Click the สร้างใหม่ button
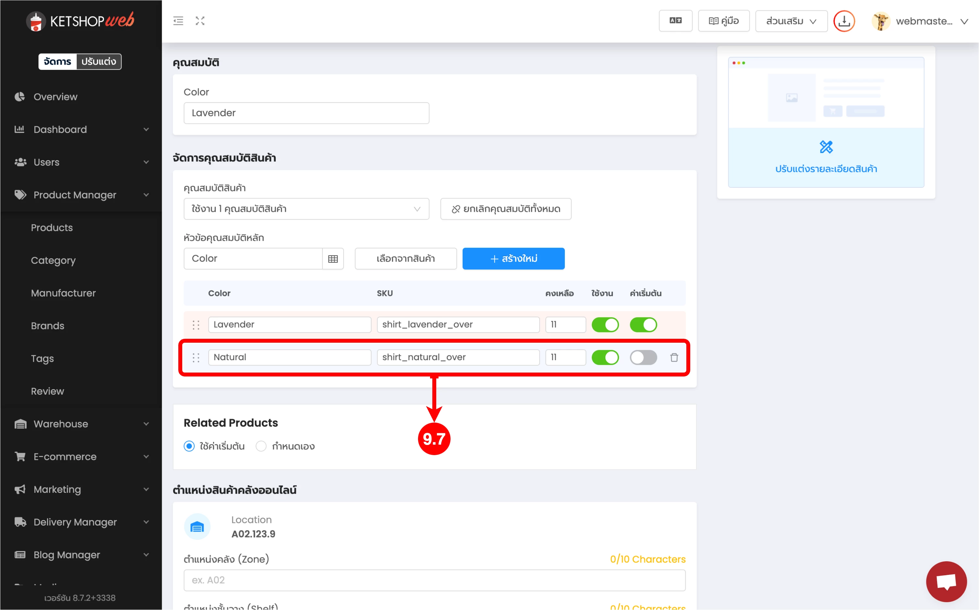The height and width of the screenshot is (610, 979). coord(513,259)
